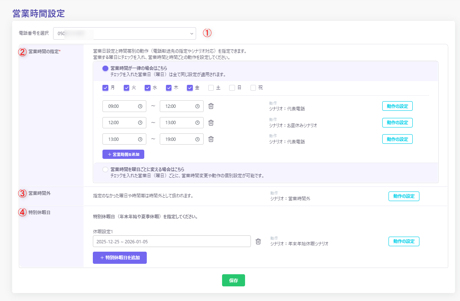Image resolution: width=460 pixels, height=301 pixels.
Task: Uncheck the 月 (Monday) checkbox
Action: pos(105,88)
